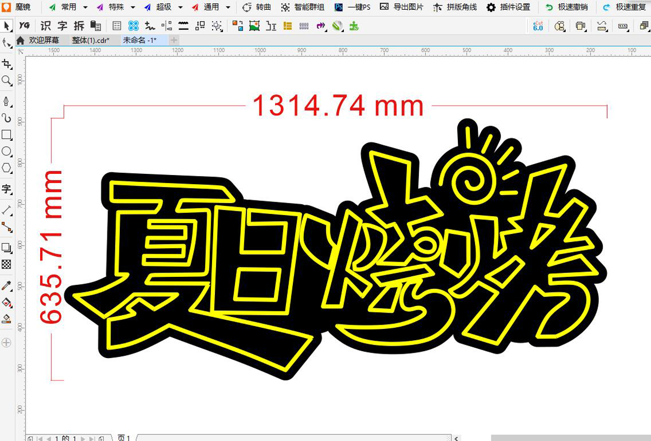Click the 字 font toolbar icon
Viewport: 651px width, 441px height.
tap(62, 25)
